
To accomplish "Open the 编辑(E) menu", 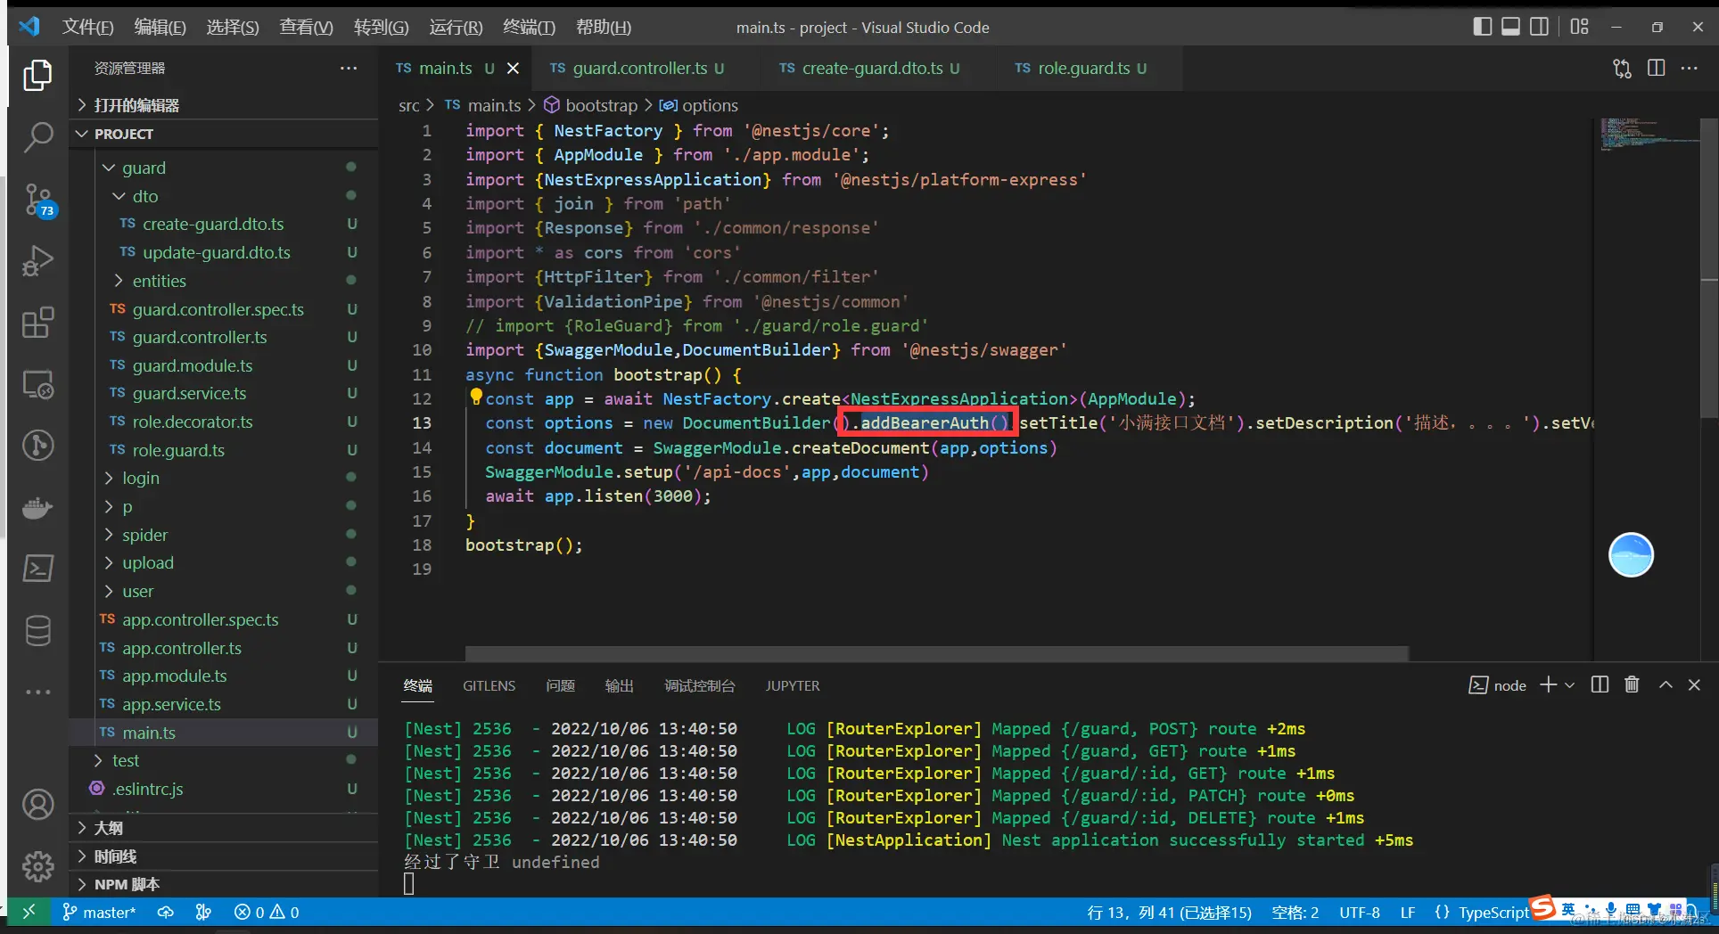I will (x=160, y=27).
